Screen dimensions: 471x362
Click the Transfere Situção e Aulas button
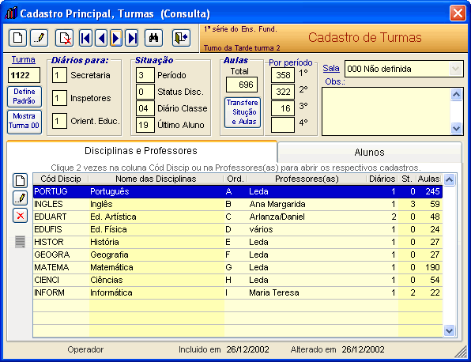(x=243, y=112)
